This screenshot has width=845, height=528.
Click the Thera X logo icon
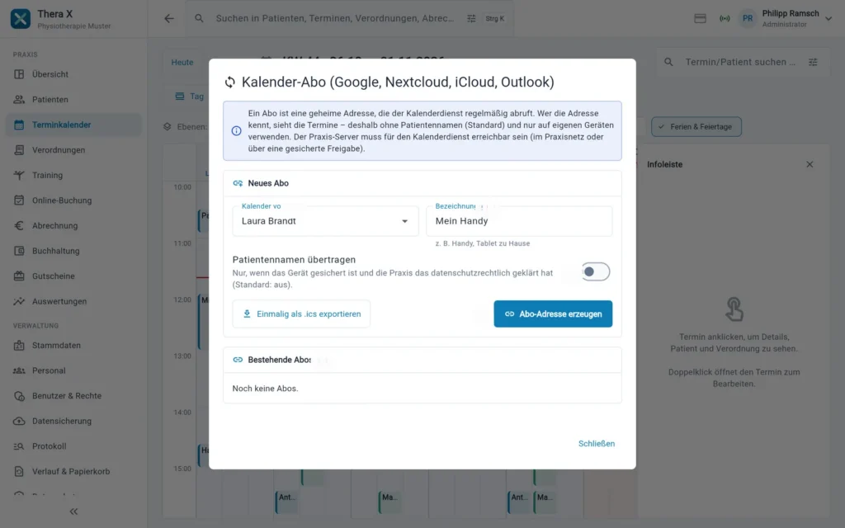[x=21, y=18]
